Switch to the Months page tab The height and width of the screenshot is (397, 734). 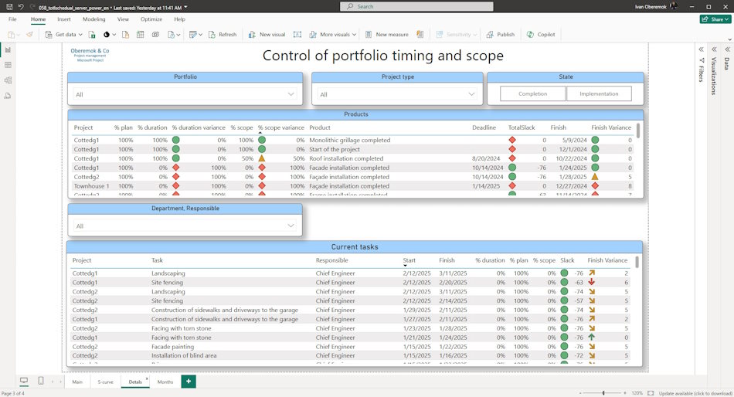[165, 382]
